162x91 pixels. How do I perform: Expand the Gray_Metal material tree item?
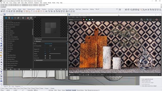pos(5,35)
